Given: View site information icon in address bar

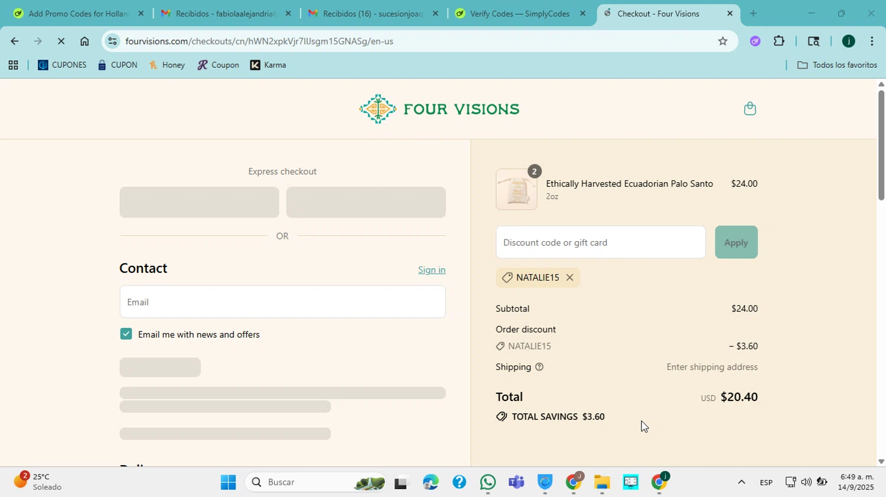Looking at the screenshot, I should point(113,41).
